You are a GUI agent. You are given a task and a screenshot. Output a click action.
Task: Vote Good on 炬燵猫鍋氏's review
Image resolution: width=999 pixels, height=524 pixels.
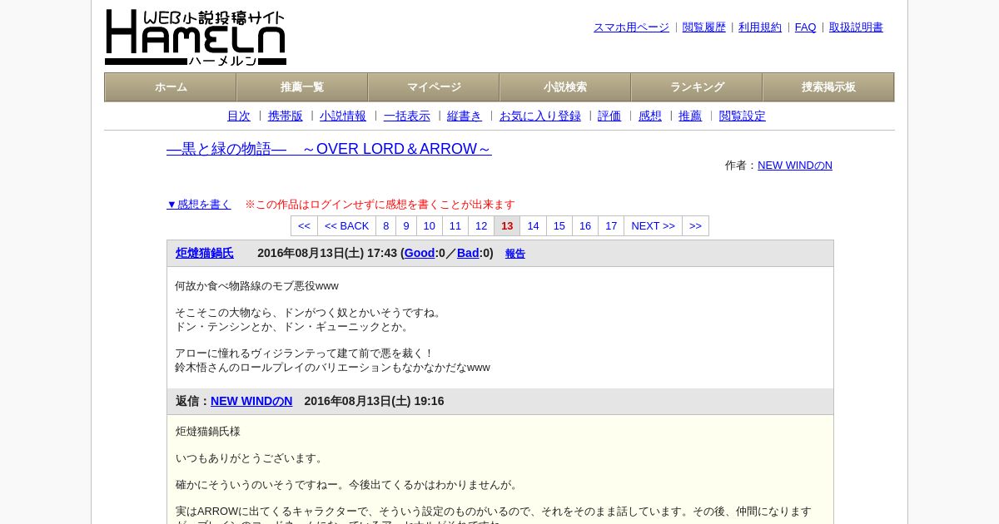coord(420,253)
